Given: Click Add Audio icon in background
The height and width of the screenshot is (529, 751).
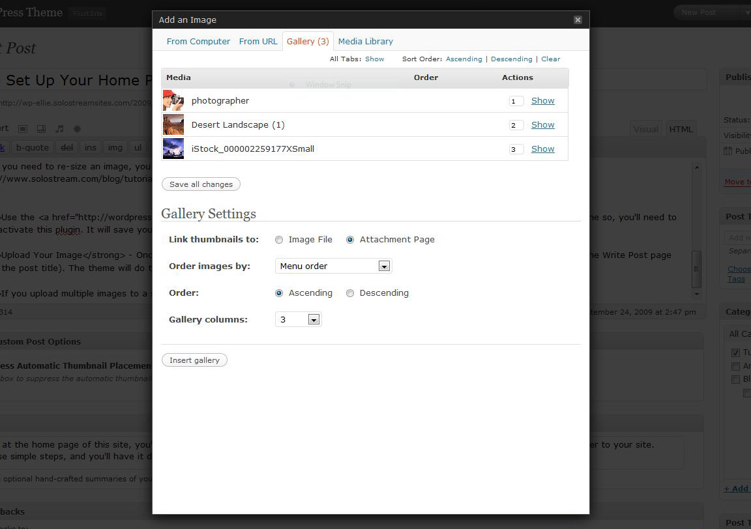Looking at the screenshot, I should pyautogui.click(x=59, y=129).
